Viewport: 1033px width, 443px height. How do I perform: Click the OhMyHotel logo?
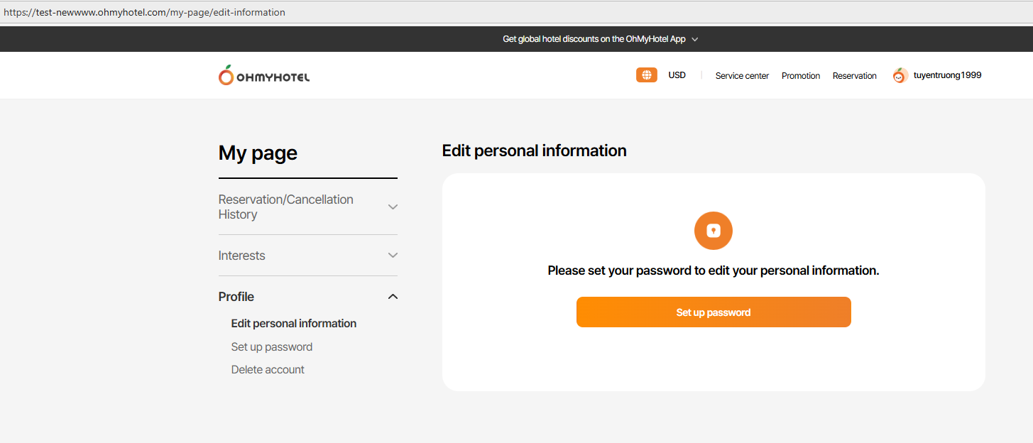[264, 75]
